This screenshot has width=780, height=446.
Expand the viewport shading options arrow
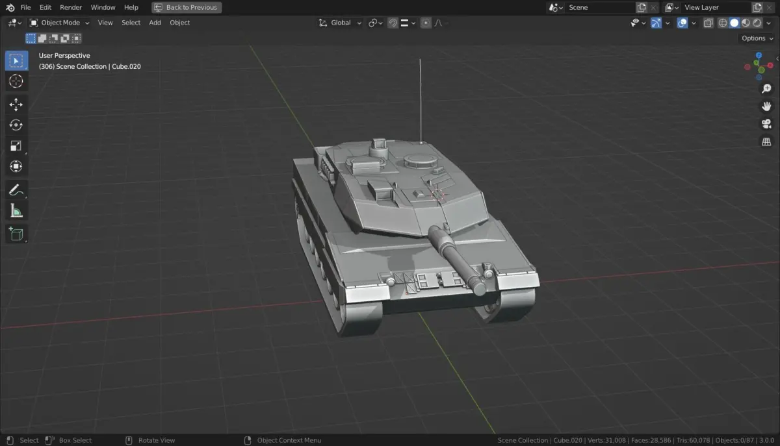tap(770, 23)
